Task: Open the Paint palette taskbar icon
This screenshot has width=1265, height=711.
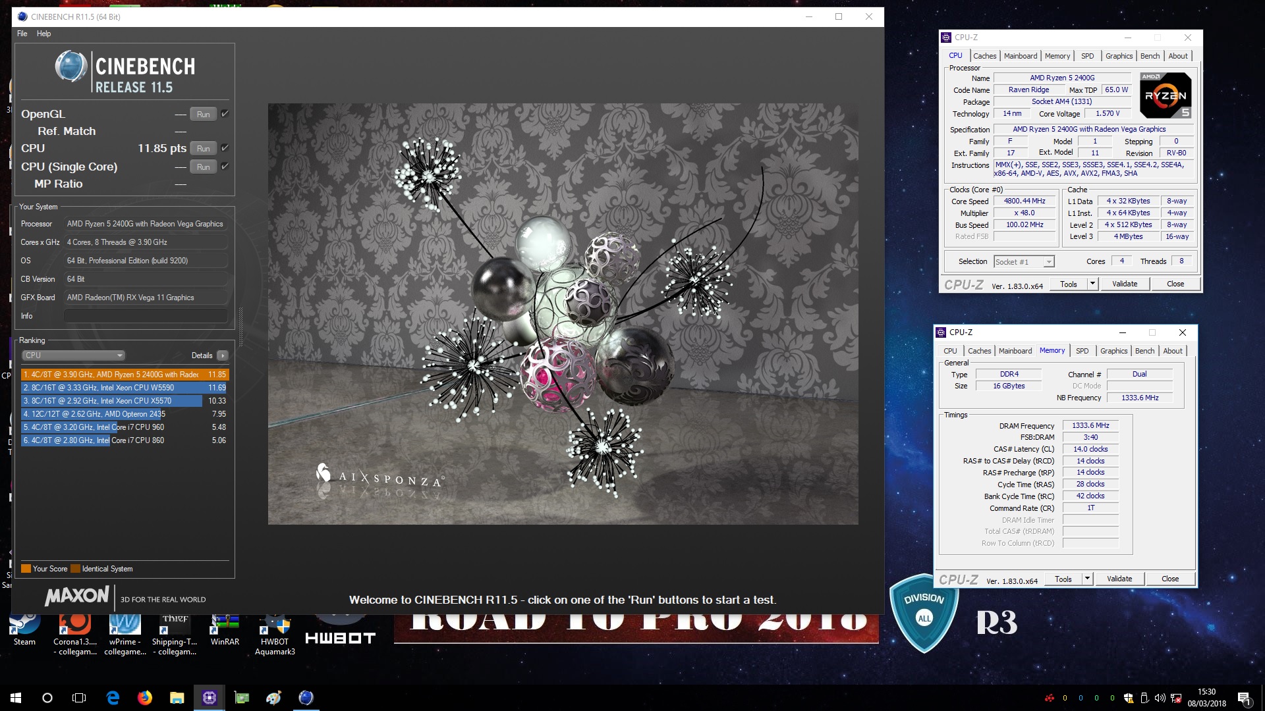Action: click(x=274, y=698)
